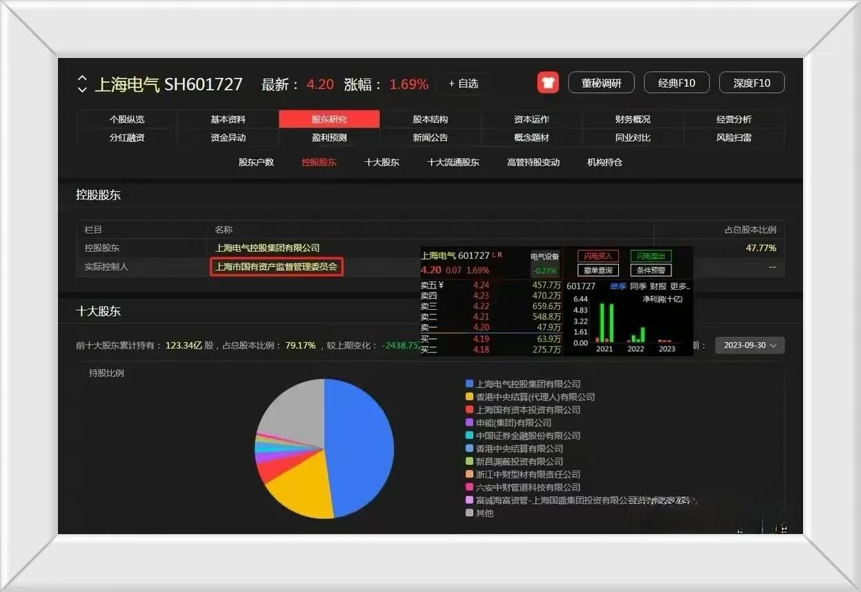Click the 闪电买入 button in quote popup
Screen dimensions: 861x592
click(598, 256)
